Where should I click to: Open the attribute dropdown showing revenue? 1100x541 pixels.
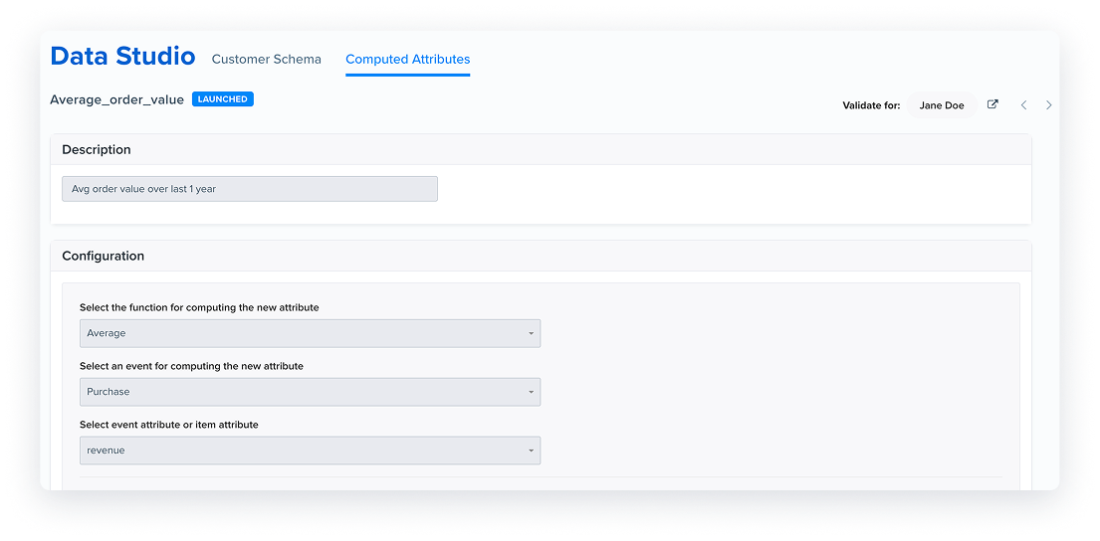coord(310,451)
